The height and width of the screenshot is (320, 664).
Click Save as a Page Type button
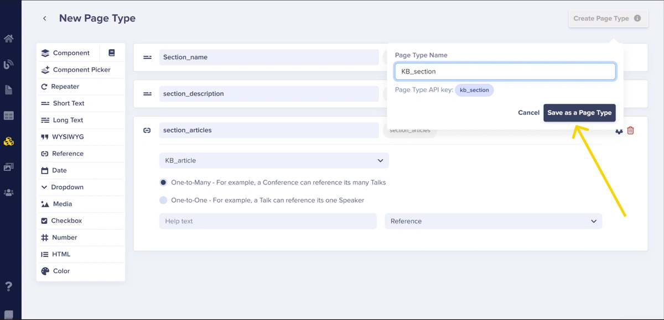click(579, 113)
